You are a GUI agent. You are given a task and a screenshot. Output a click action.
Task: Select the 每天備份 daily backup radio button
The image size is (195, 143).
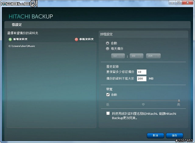[108, 49]
